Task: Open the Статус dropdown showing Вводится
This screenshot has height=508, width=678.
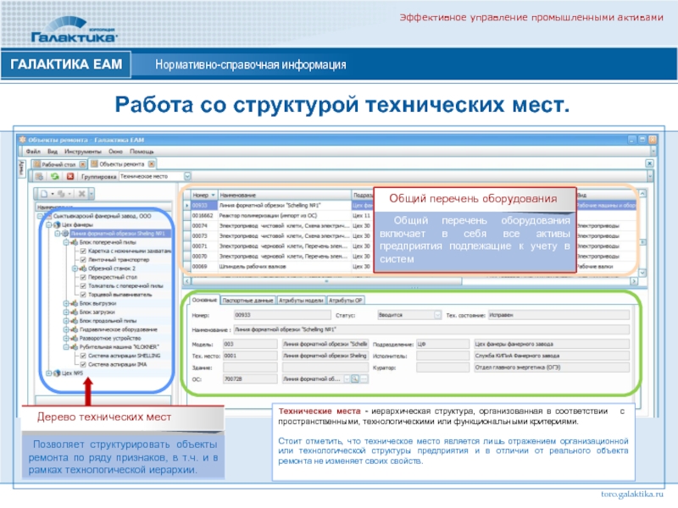Action: click(437, 315)
